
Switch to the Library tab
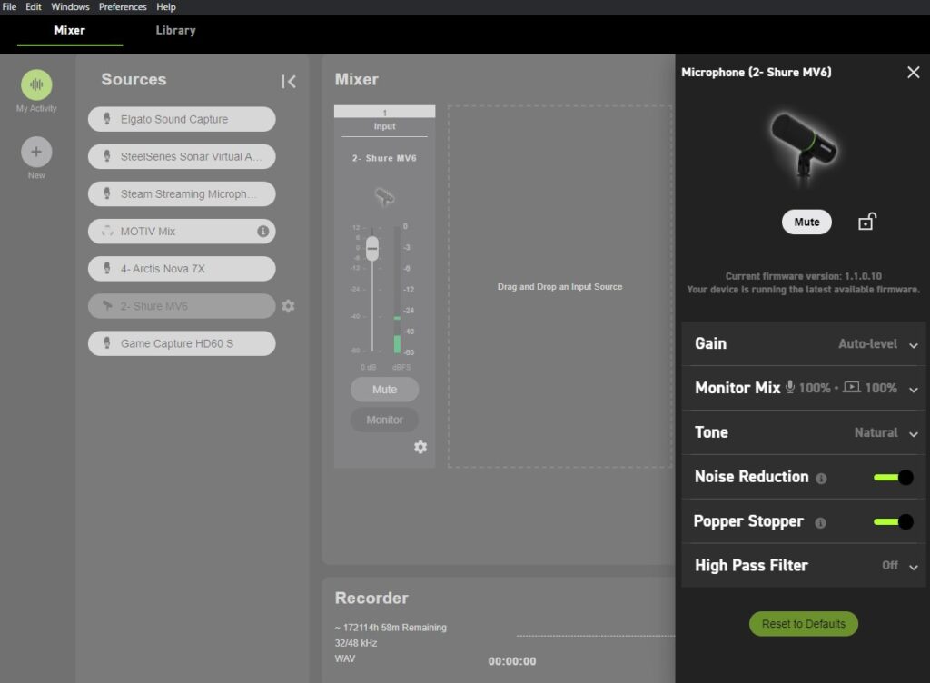click(x=175, y=30)
